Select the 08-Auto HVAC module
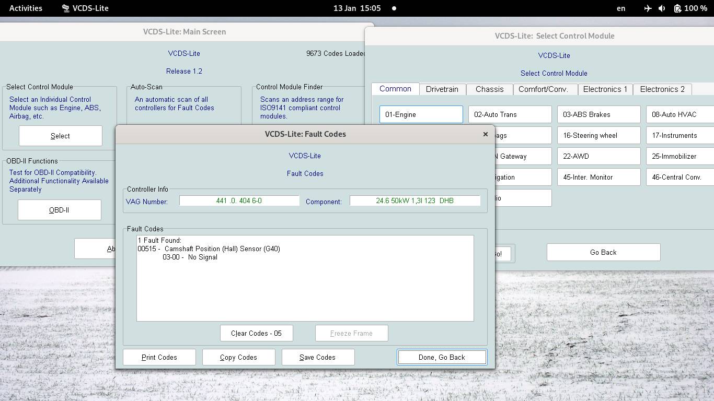The width and height of the screenshot is (714, 401). point(680,114)
